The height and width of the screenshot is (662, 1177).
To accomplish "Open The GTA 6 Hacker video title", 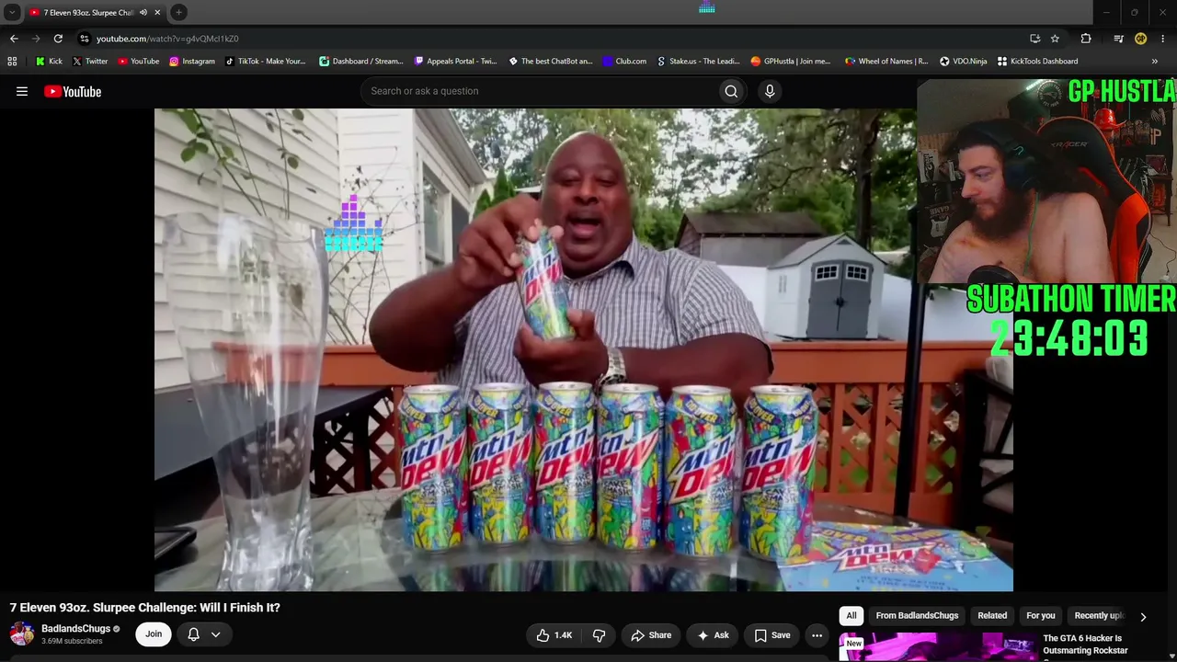I will coord(1085,645).
